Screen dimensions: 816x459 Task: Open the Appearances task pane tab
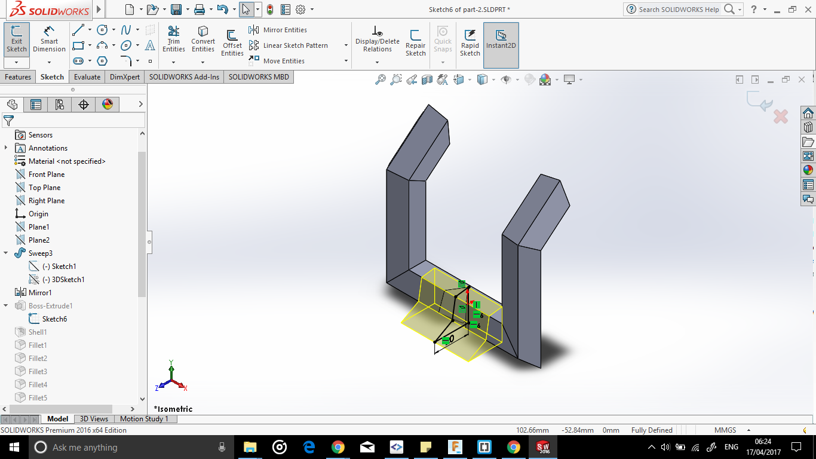coord(808,170)
